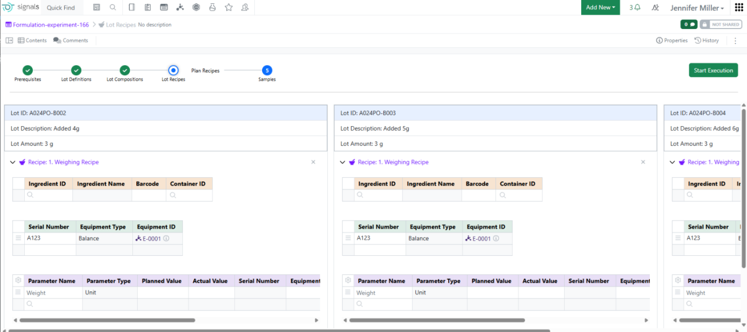Click drag handle of A123 row in lot B002

(18, 238)
